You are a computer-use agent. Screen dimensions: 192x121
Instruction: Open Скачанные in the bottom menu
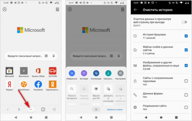(108, 75)
